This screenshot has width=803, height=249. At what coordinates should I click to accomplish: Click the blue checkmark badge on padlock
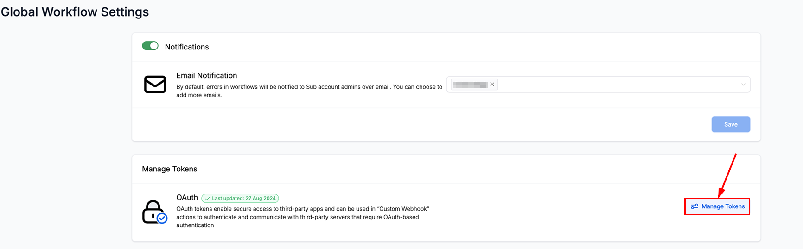162,219
